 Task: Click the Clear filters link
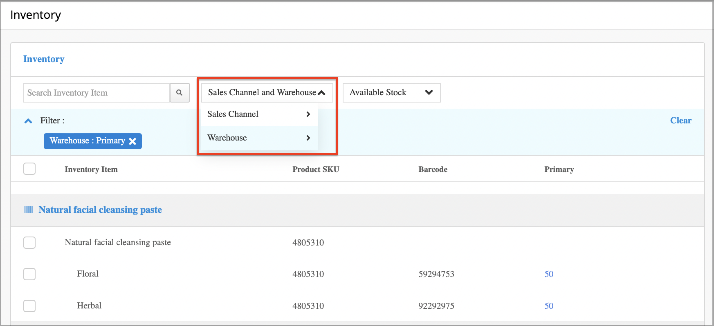tap(680, 121)
